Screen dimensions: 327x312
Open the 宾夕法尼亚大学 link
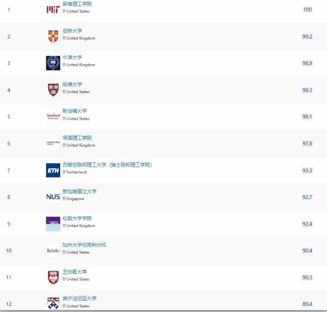pos(80,298)
